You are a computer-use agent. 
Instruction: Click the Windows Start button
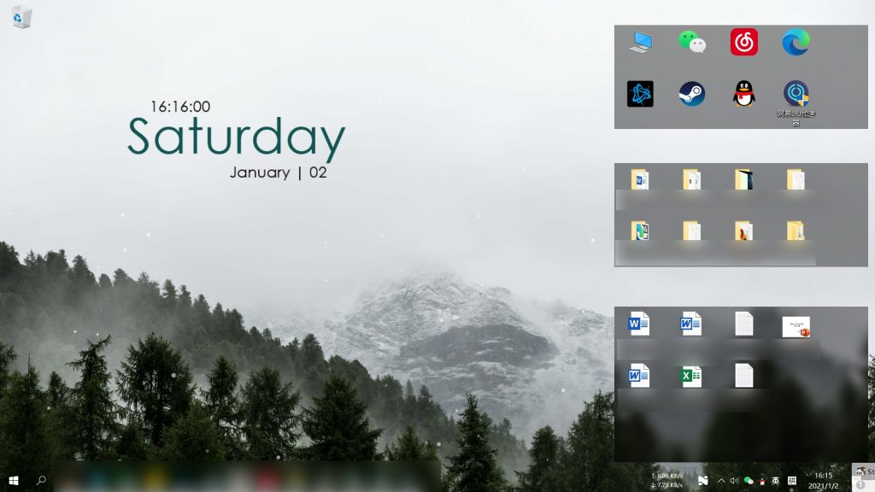click(14, 480)
